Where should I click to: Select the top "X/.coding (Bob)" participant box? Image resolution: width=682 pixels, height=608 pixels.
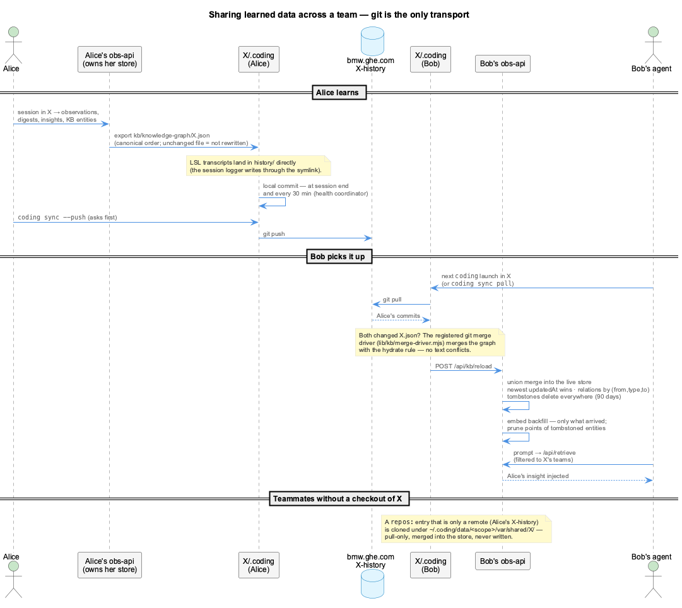[x=431, y=59]
